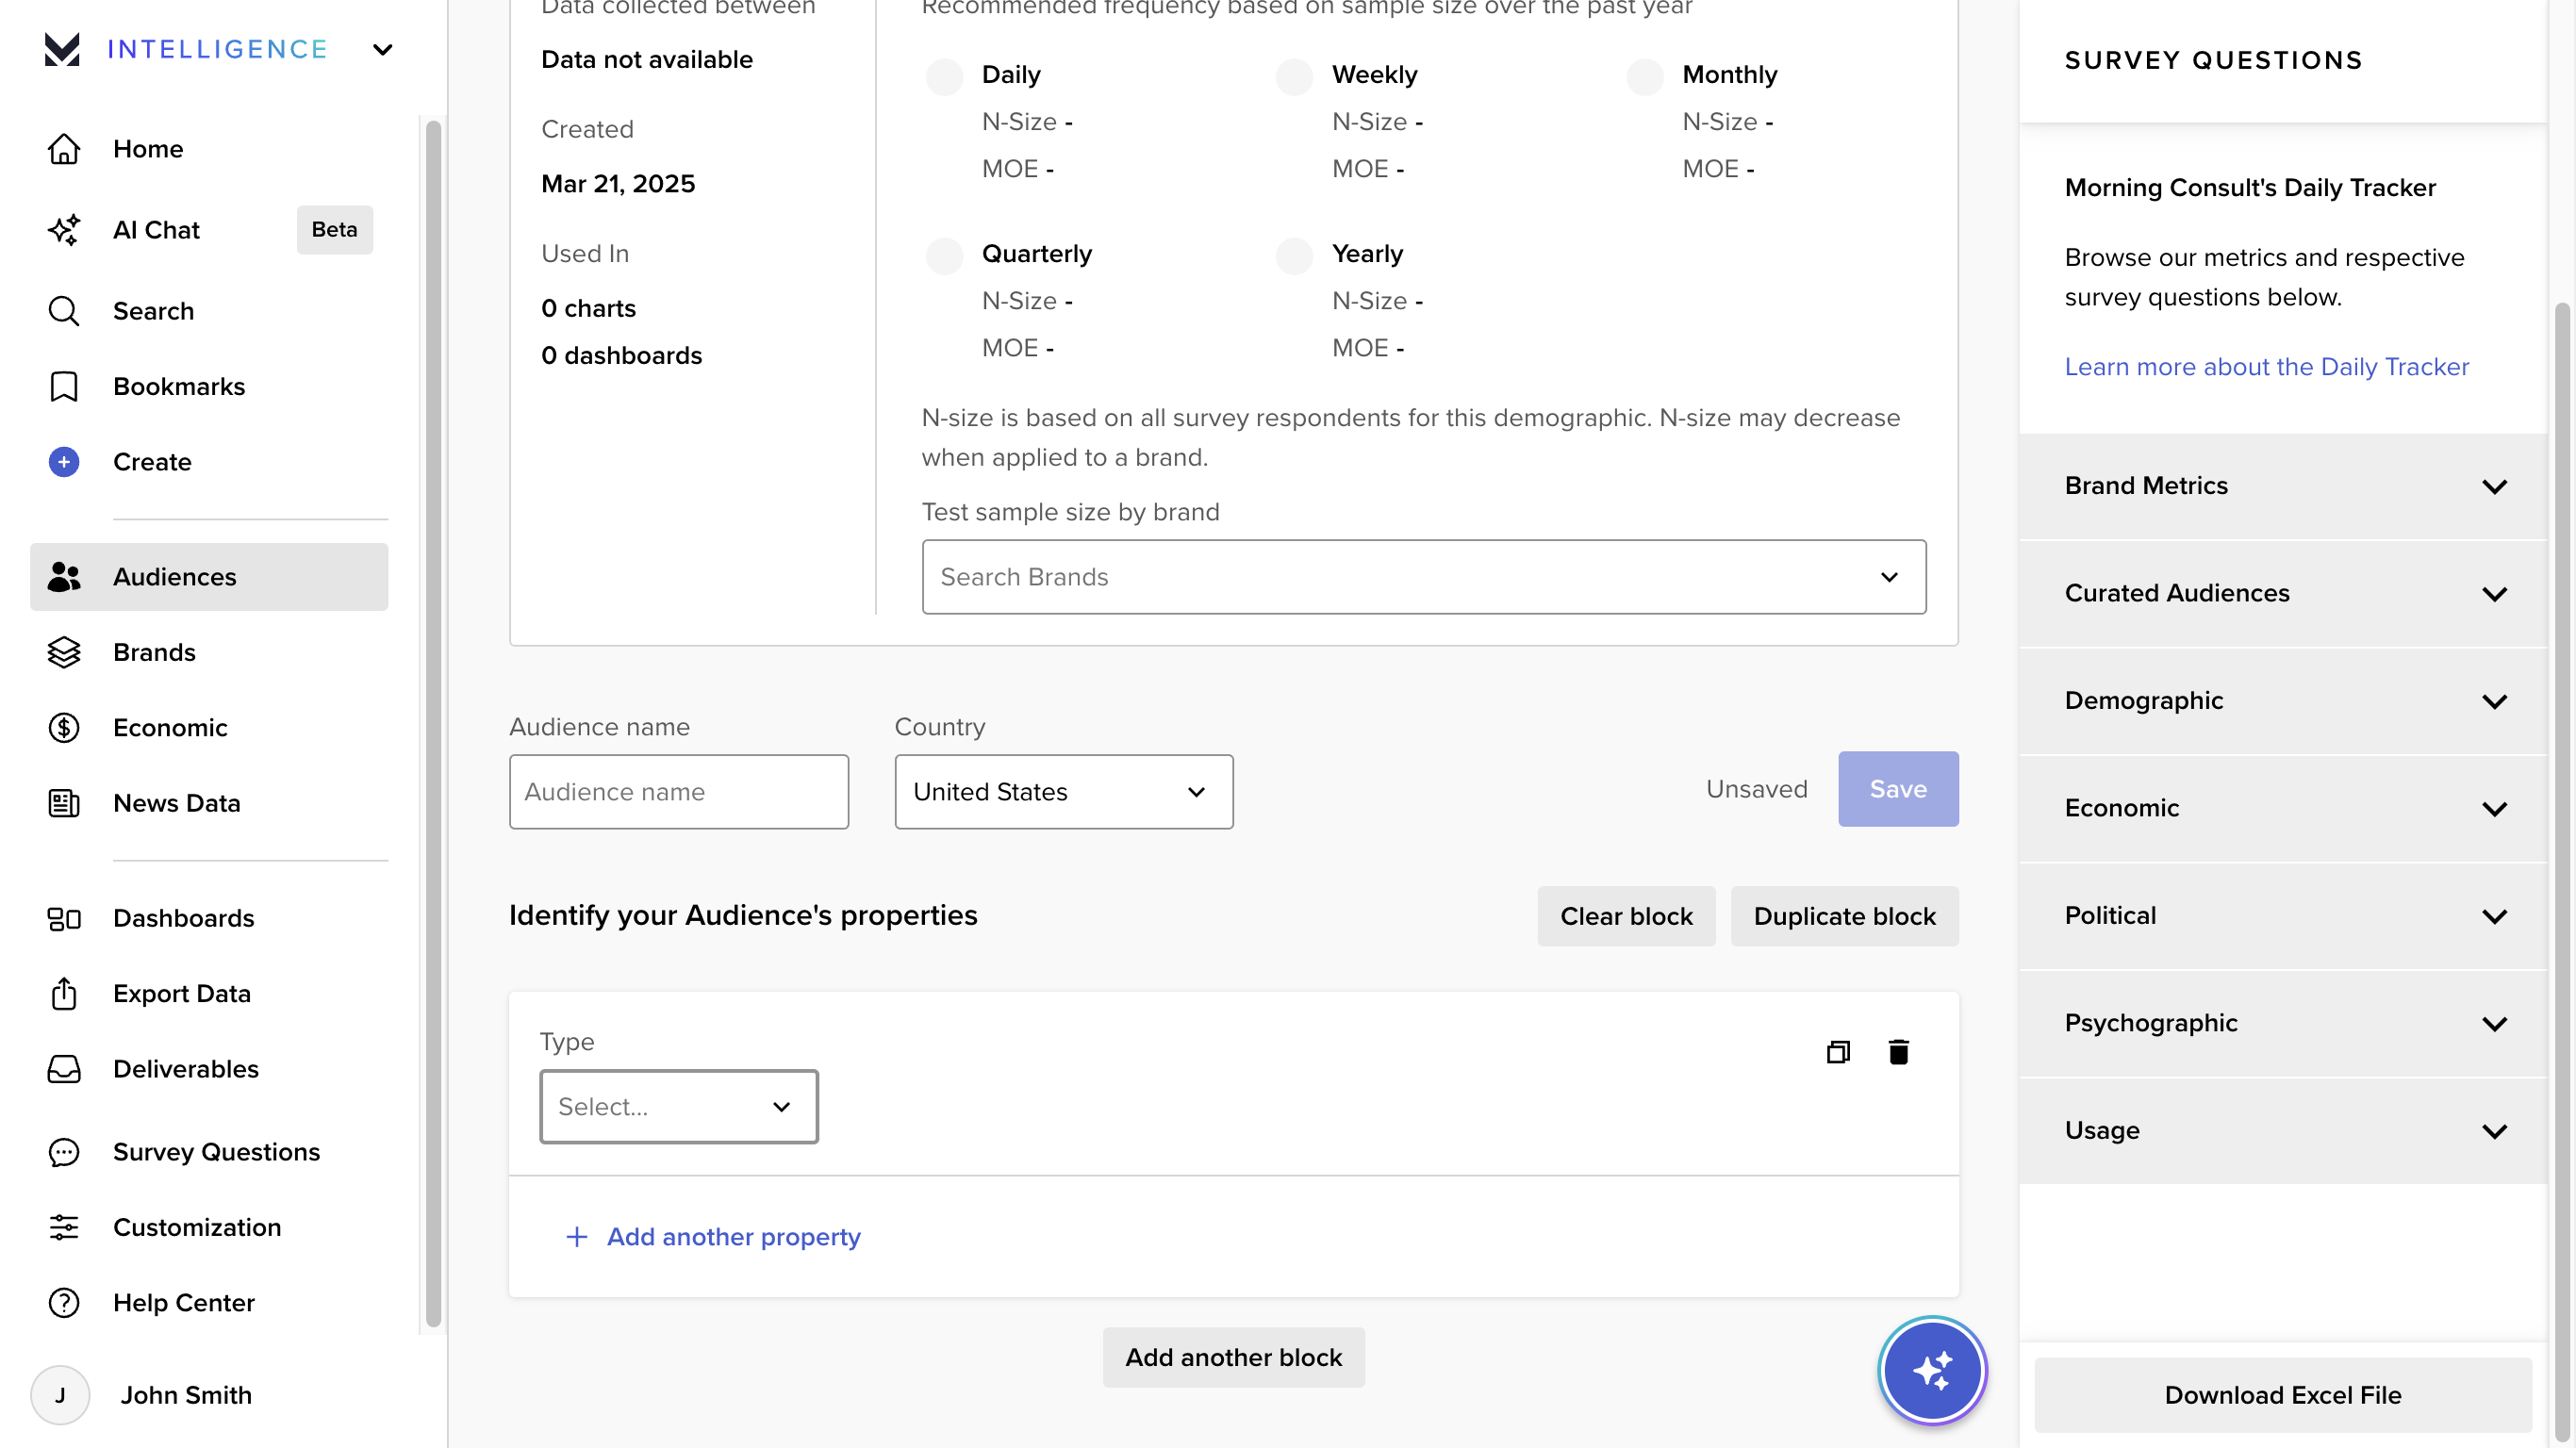Click the sidebar vertical scrollbar
The height and width of the screenshot is (1448, 2576).
coord(433,720)
